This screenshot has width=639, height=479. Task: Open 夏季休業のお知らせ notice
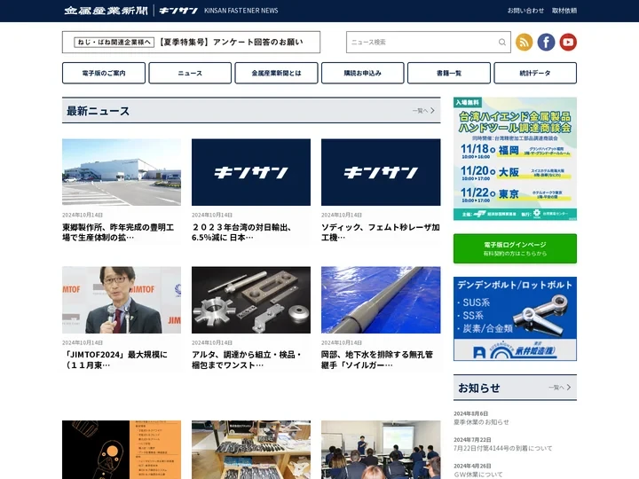(x=481, y=422)
